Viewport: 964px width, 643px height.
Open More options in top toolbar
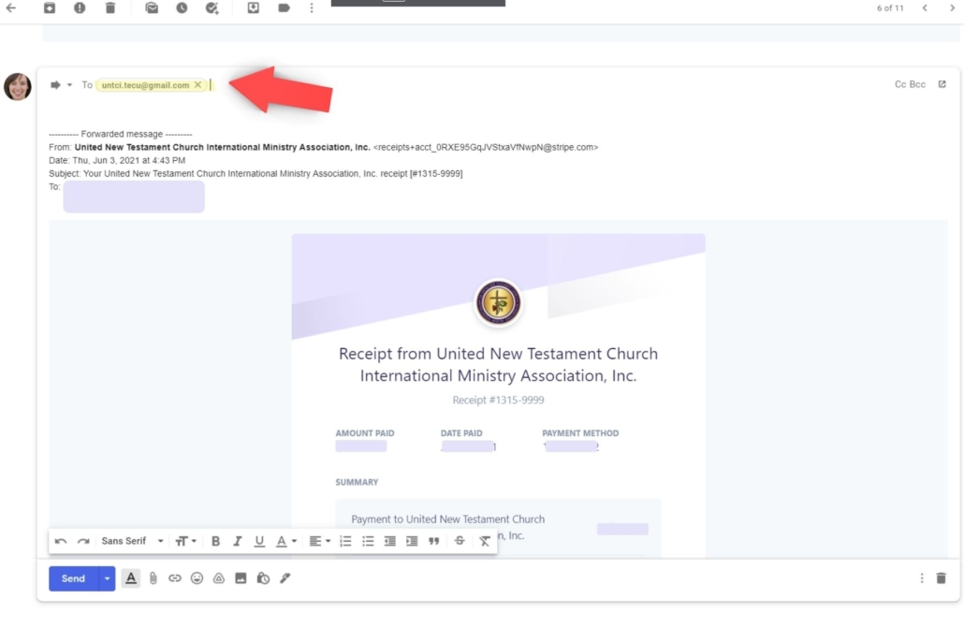tap(312, 8)
